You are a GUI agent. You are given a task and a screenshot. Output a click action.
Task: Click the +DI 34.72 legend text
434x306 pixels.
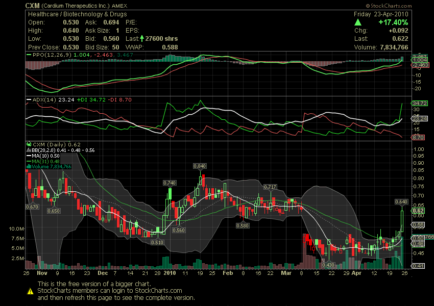pos(91,100)
